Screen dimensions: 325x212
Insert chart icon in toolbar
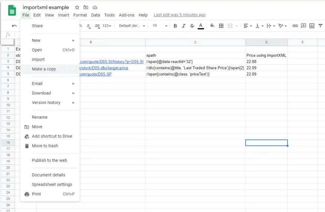coord(312,26)
